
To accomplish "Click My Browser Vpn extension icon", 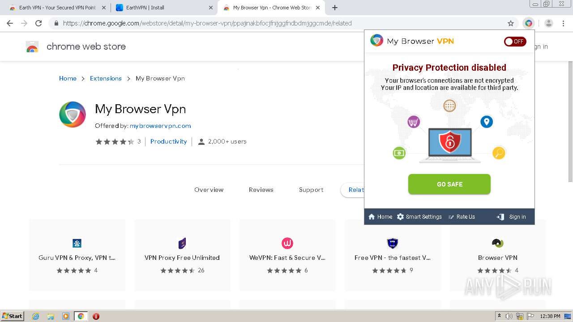I will pyautogui.click(x=73, y=114).
